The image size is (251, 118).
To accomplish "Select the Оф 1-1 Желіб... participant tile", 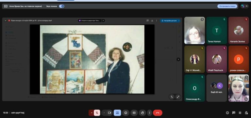I will (194, 59).
